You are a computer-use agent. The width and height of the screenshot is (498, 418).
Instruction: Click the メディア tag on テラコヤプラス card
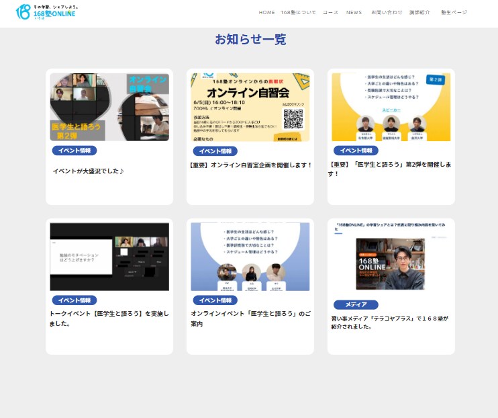click(x=356, y=304)
